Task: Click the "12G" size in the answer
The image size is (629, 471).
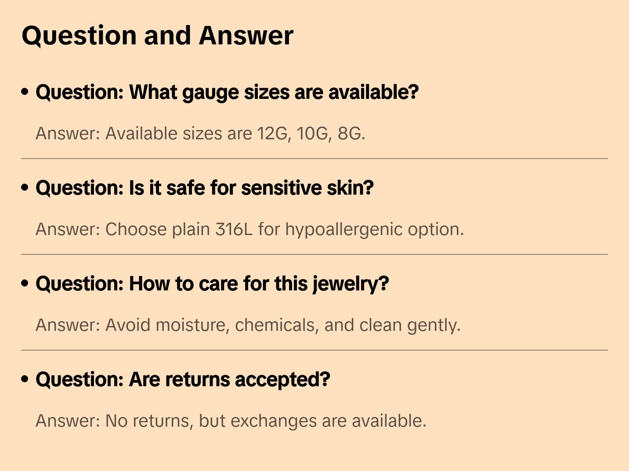Action: coord(273,134)
